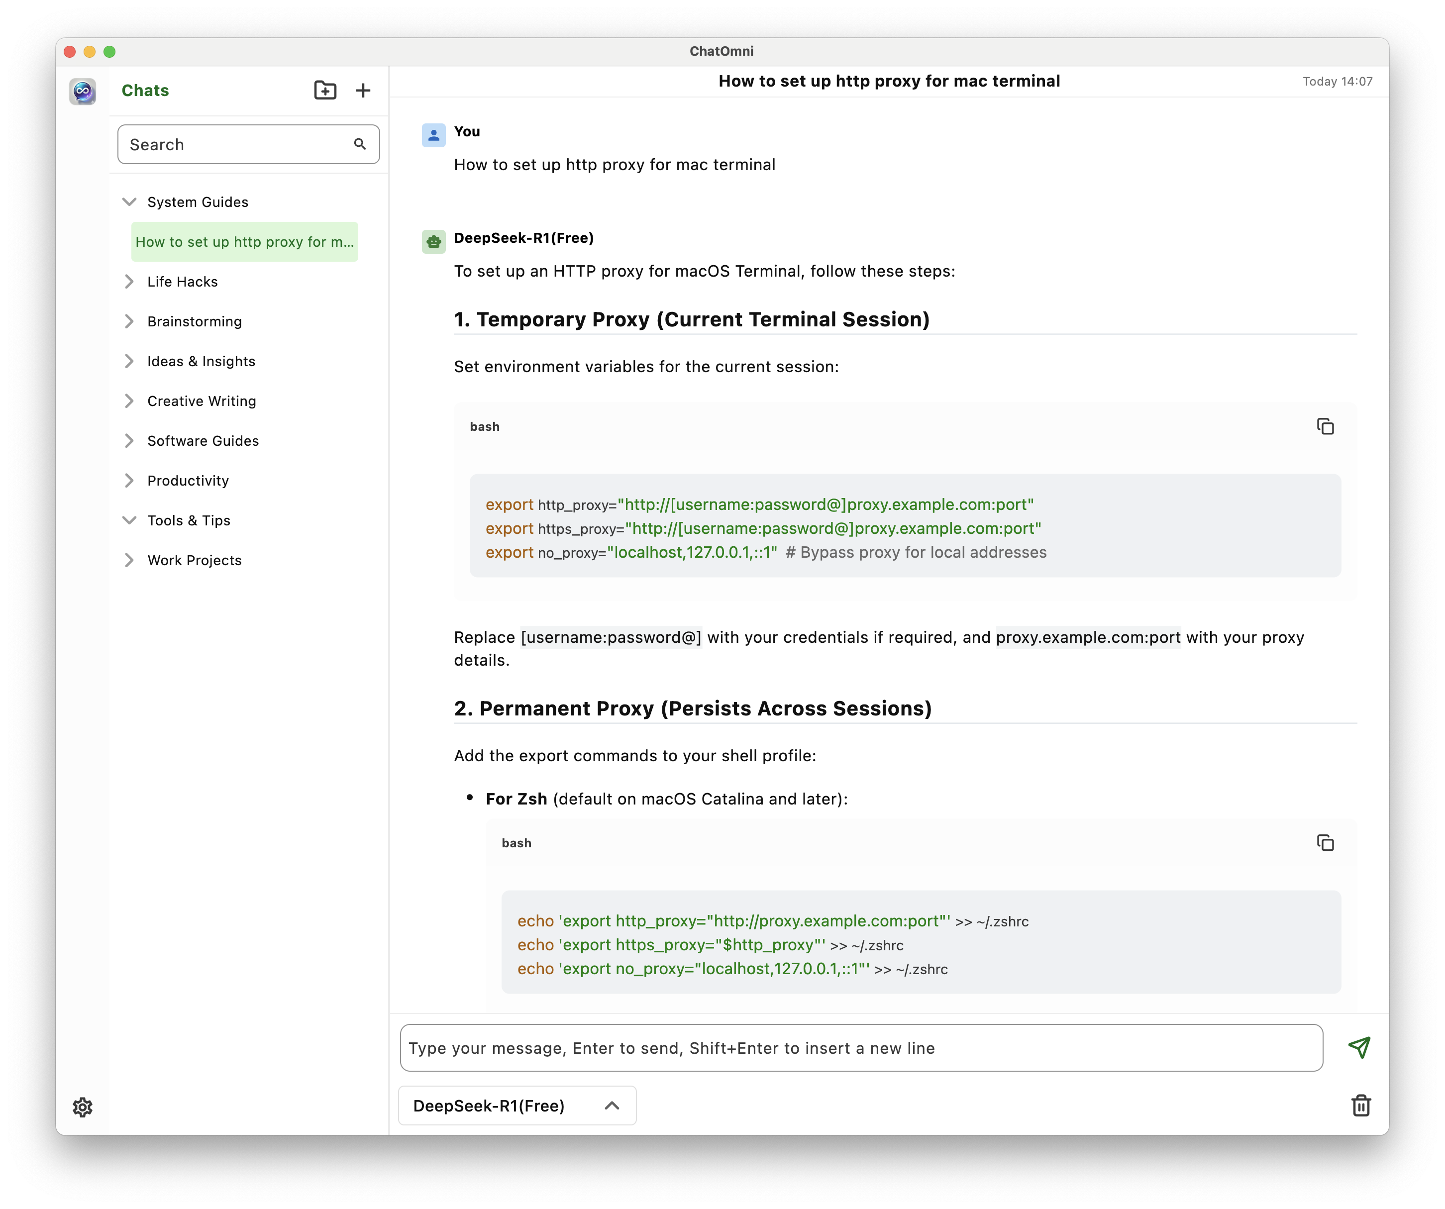The height and width of the screenshot is (1209, 1445).
Task: Select the http proxy chat item
Action: coord(244,241)
